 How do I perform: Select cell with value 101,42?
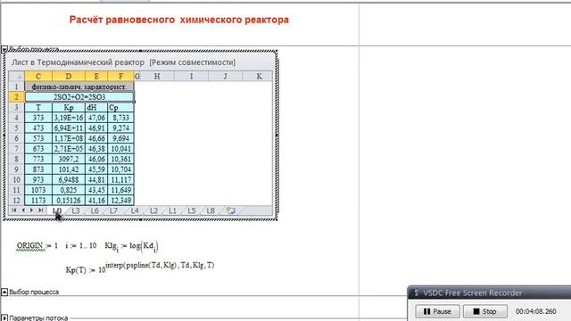(69, 169)
